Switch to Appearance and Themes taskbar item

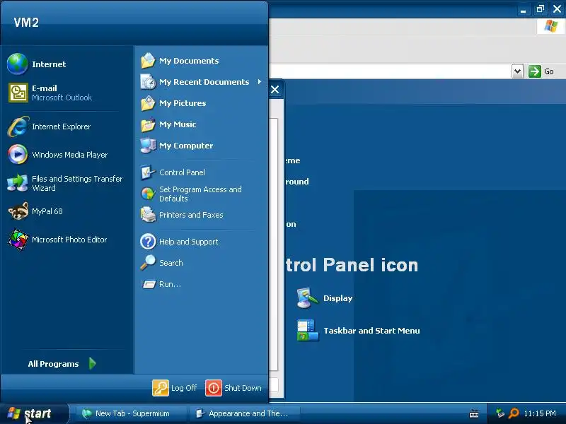(x=245, y=413)
